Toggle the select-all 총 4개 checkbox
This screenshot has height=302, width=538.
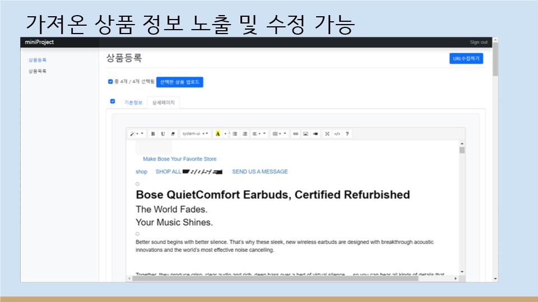pyautogui.click(x=110, y=82)
